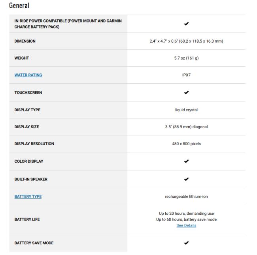Click the Weight 5.7 oz value
This screenshot has height=255, width=257.
point(186,58)
